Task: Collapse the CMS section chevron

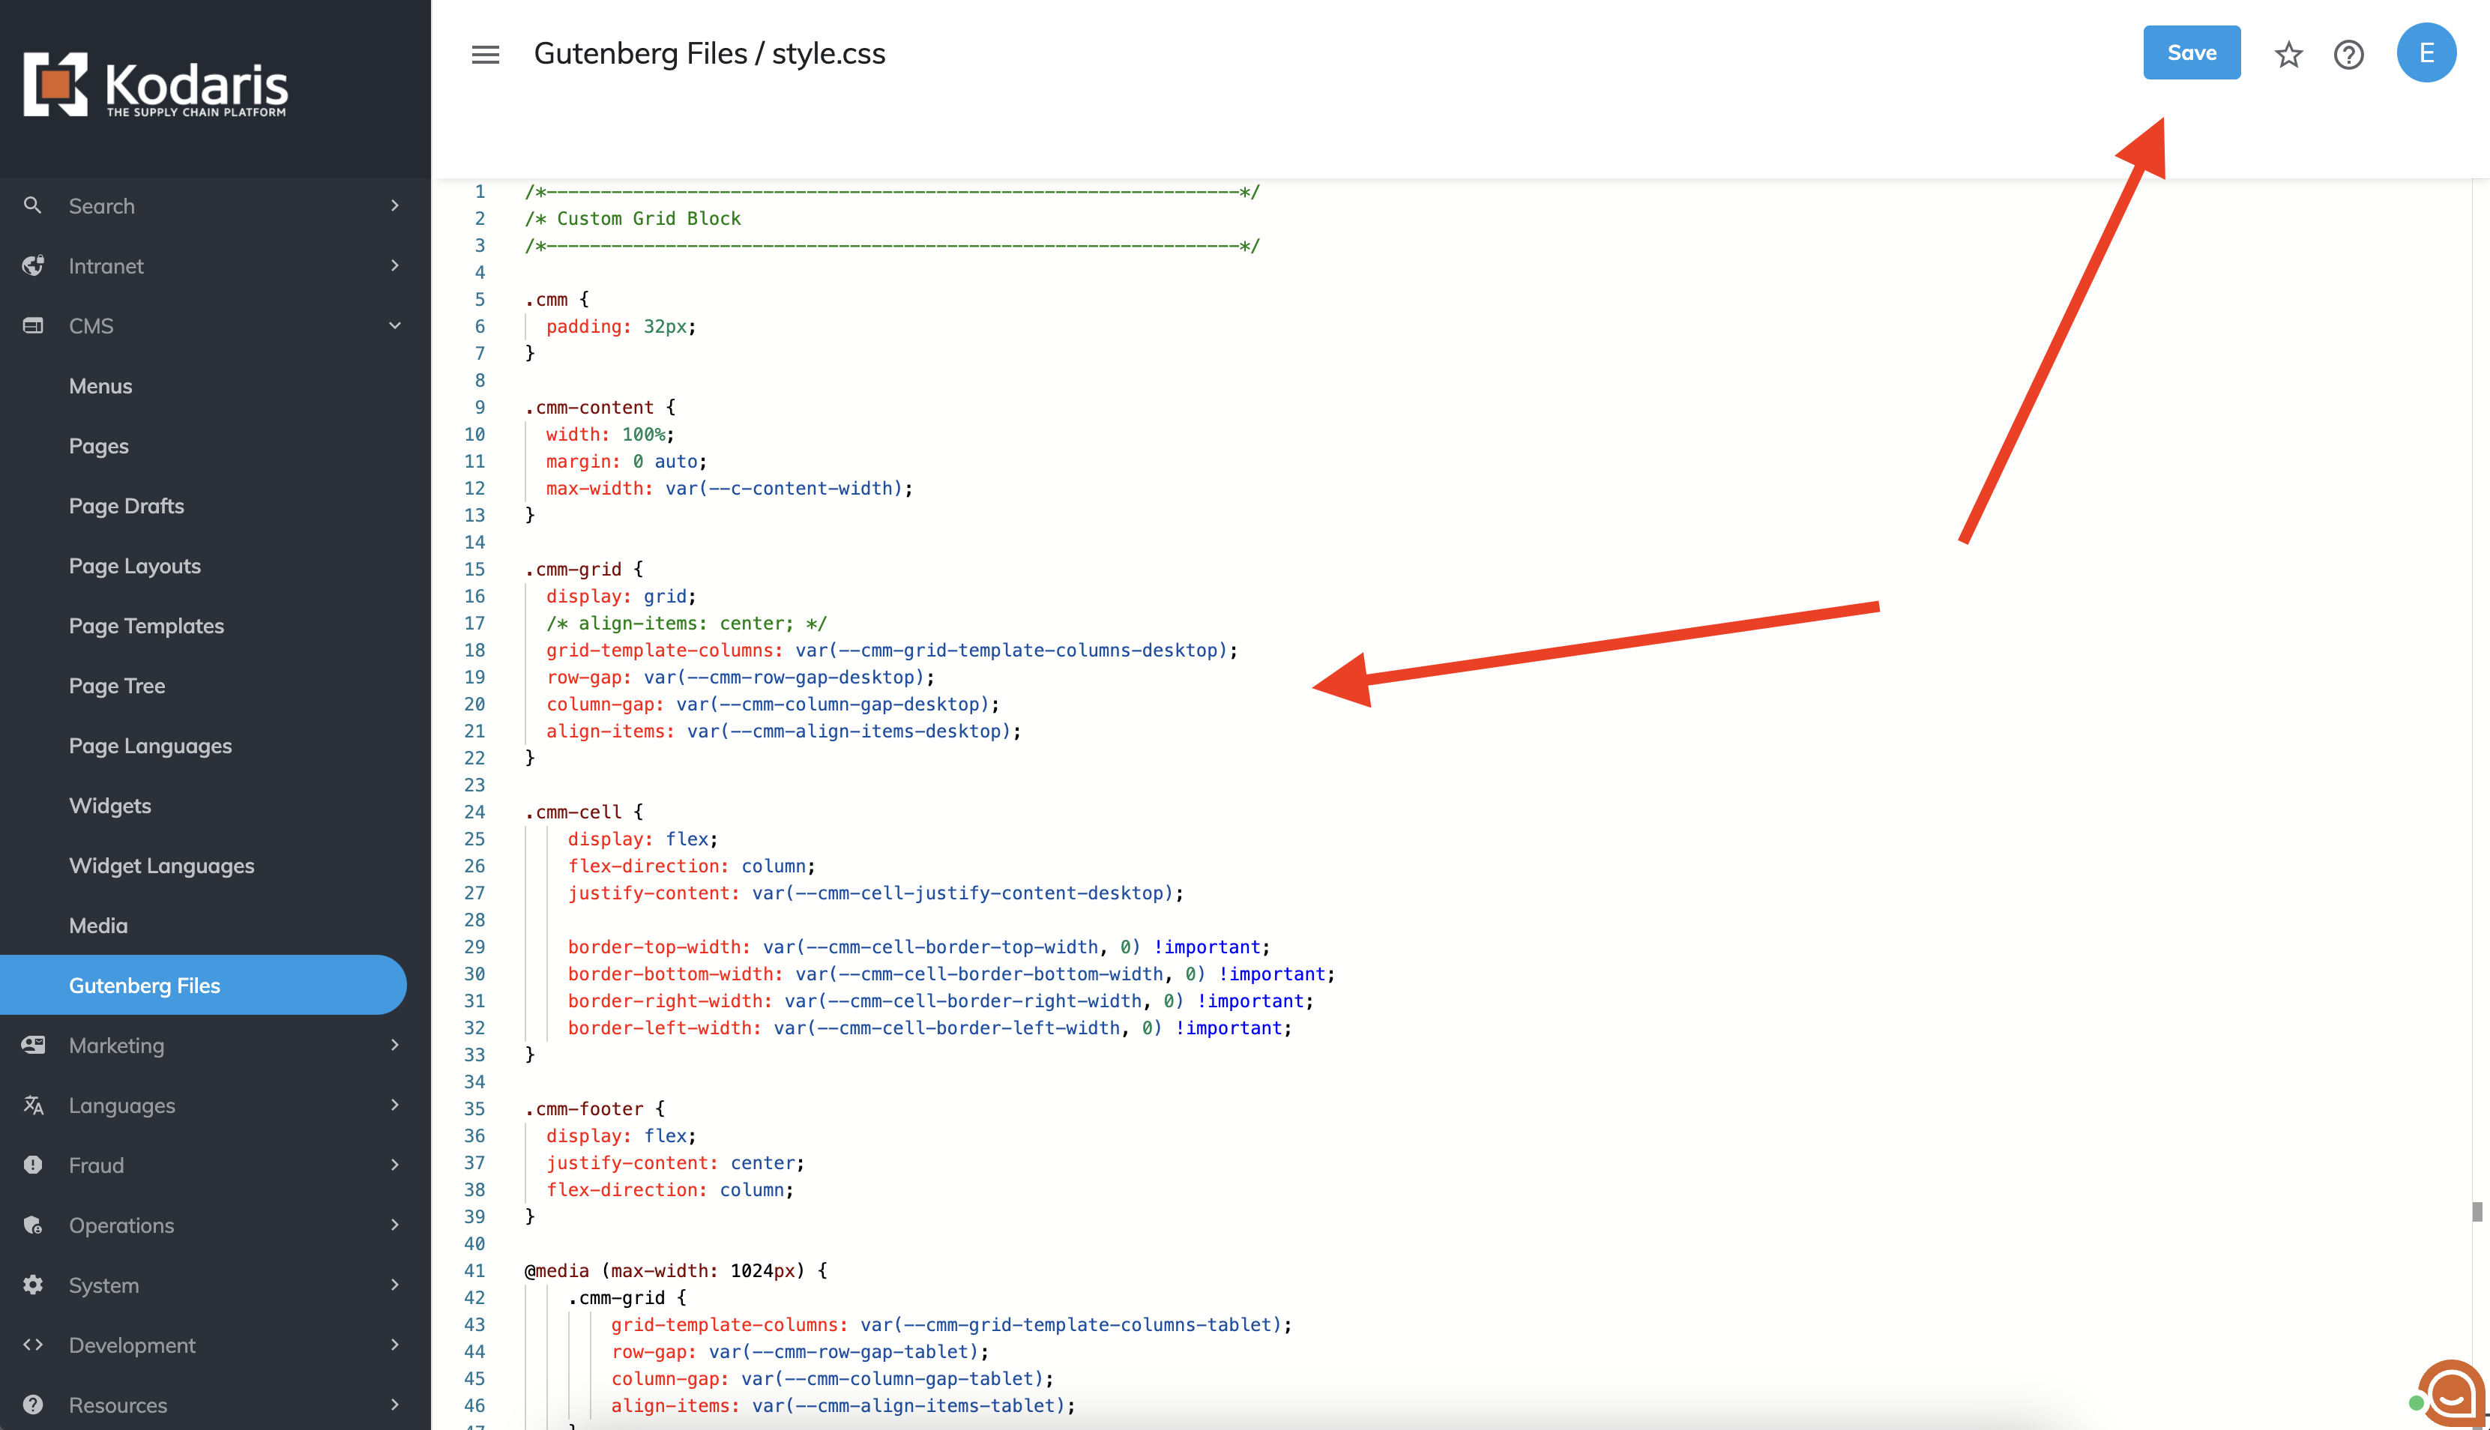Action: pyautogui.click(x=395, y=325)
